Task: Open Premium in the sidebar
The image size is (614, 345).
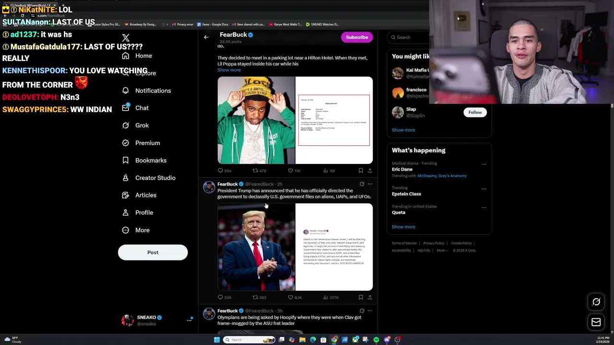Action: 141,143
